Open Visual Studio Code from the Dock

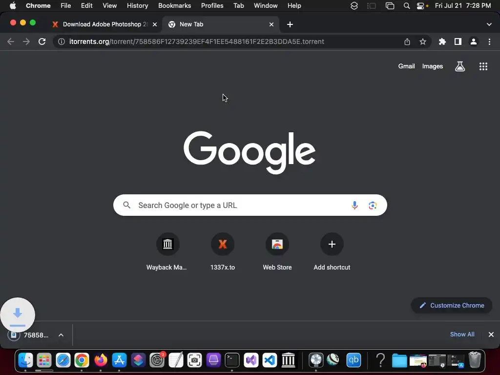(270, 360)
